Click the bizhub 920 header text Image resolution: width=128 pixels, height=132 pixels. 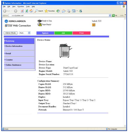pos(97,21)
